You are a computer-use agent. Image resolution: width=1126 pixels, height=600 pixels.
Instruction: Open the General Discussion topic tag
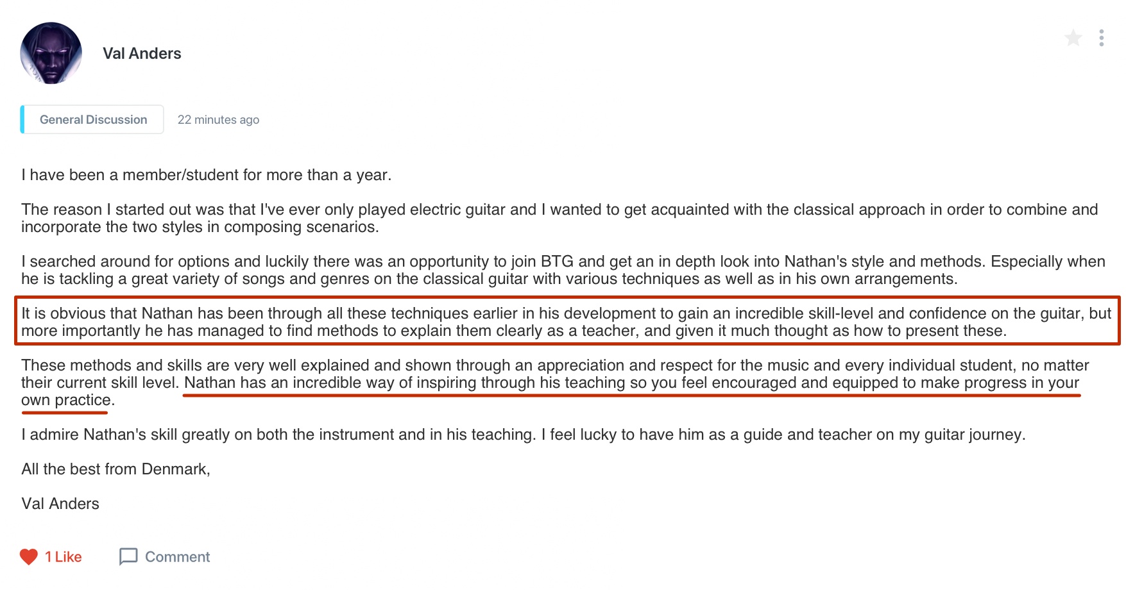[x=92, y=119]
